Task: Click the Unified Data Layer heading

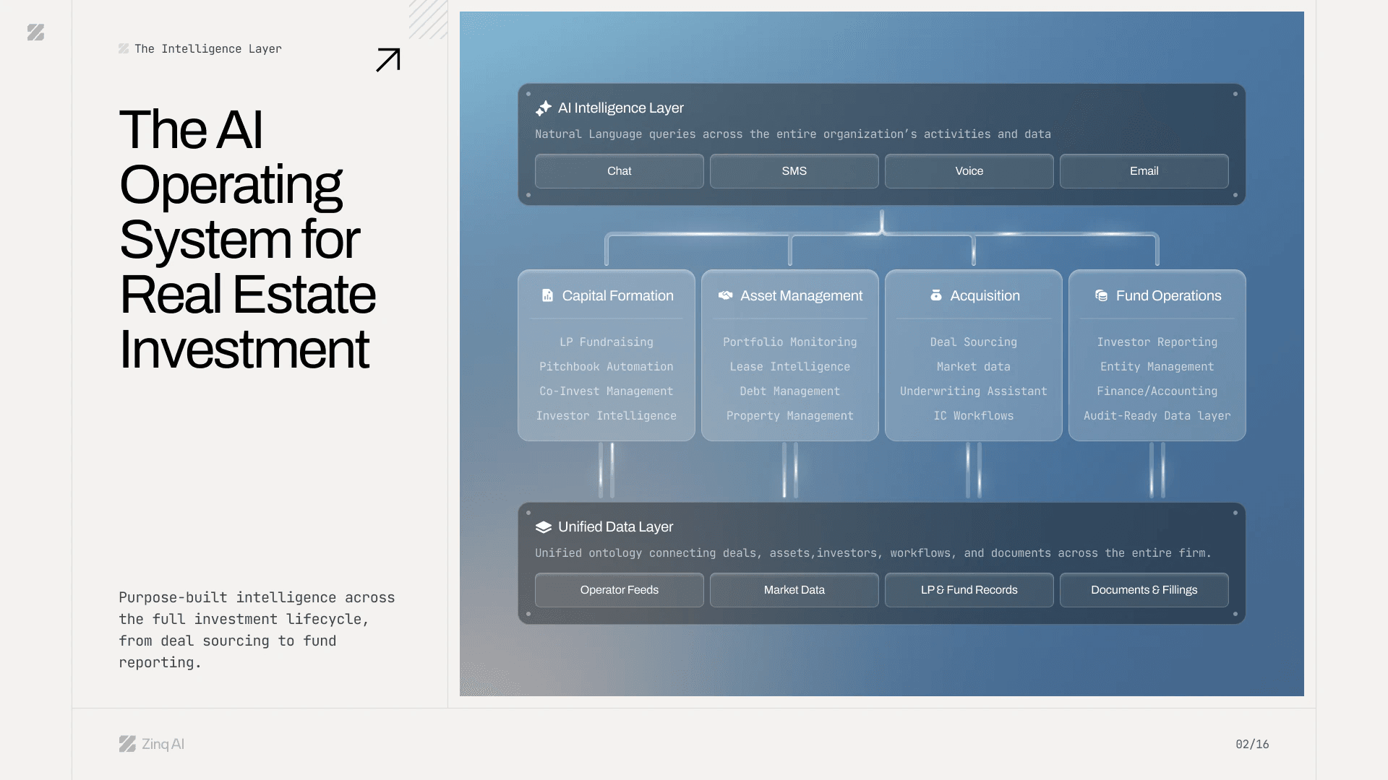Action: point(615,527)
